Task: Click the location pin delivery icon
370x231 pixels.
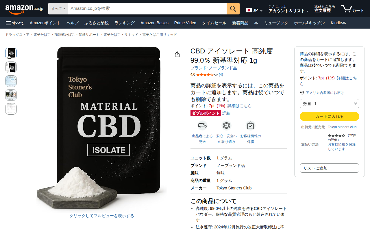Action: point(302,93)
